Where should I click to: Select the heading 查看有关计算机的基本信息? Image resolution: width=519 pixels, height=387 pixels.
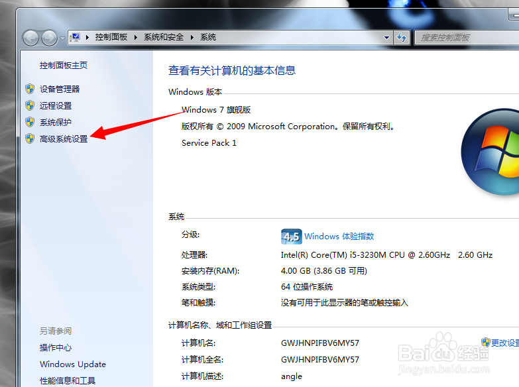coord(232,70)
